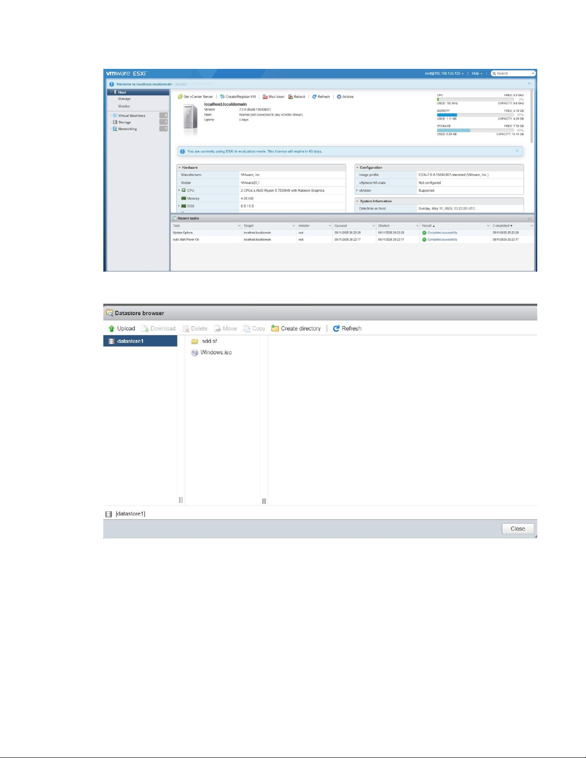
Task: Collapse the Hardware section
Action: click(x=179, y=168)
